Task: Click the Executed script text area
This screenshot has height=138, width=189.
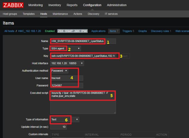Action: click(83, 102)
